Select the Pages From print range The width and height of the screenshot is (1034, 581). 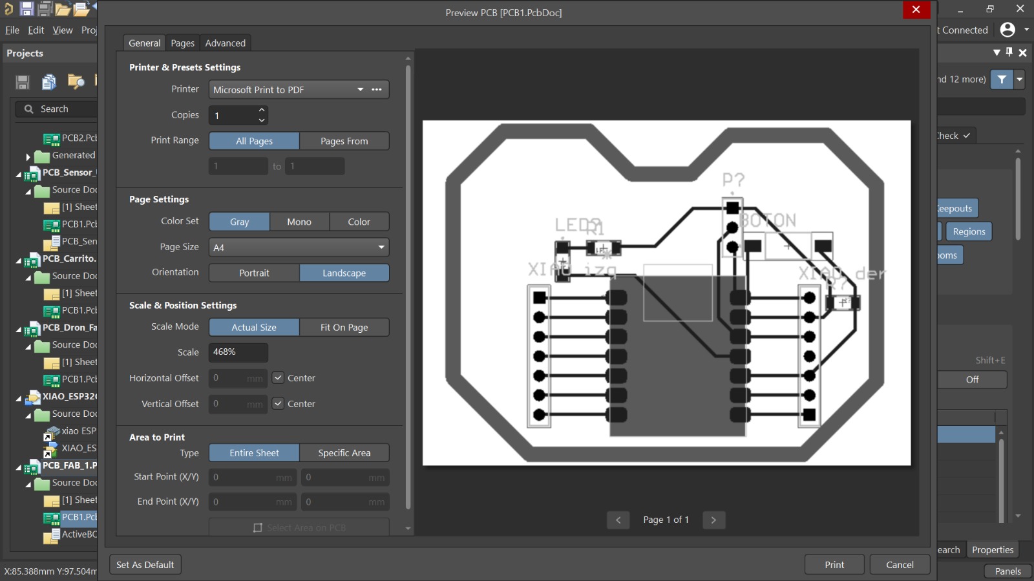click(x=344, y=141)
